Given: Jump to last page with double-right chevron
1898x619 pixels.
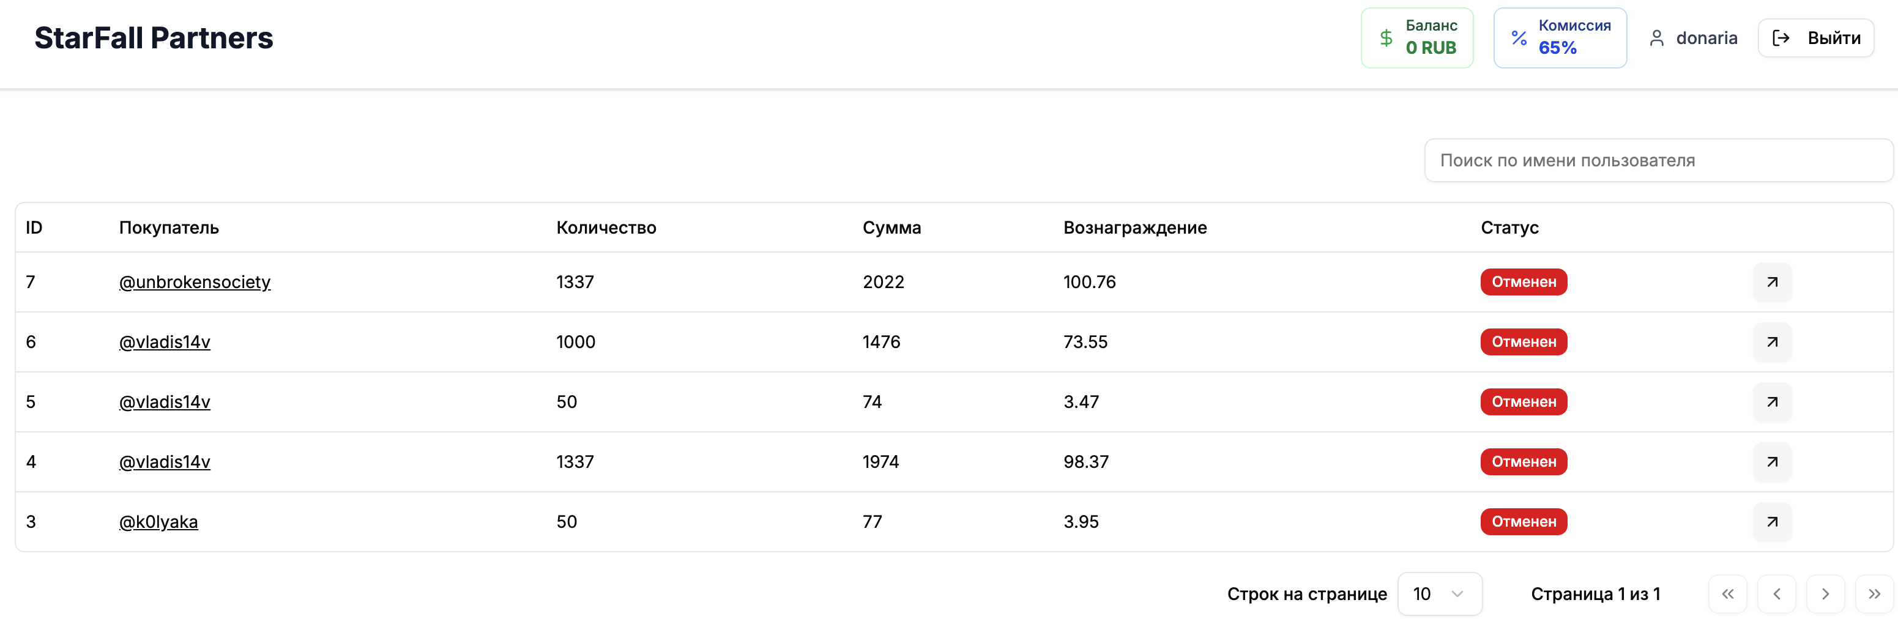Looking at the screenshot, I should coord(1873,594).
